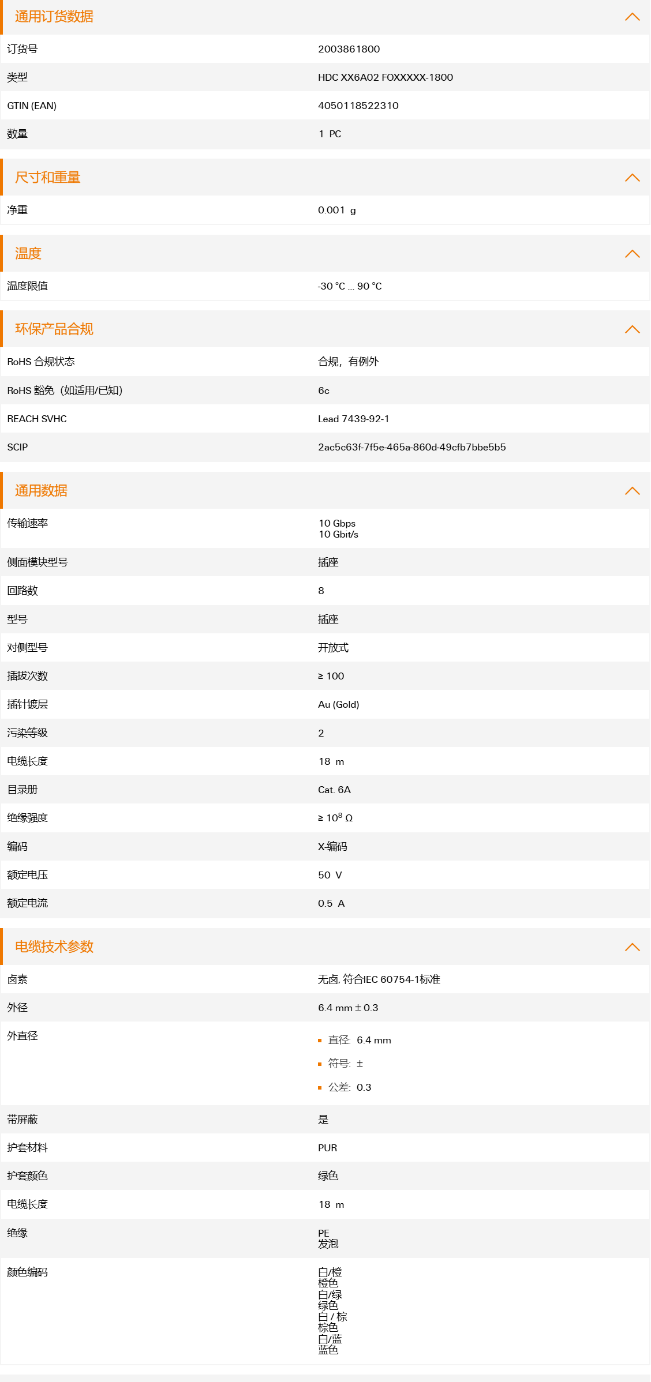Click halogen value 无卤, 符合IEC 60754-1标准

tap(379, 979)
